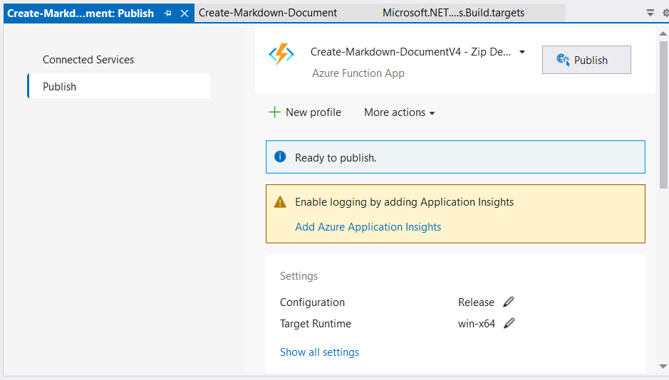The image size is (669, 380).
Task: Open the More actions dropdown
Action: click(400, 112)
